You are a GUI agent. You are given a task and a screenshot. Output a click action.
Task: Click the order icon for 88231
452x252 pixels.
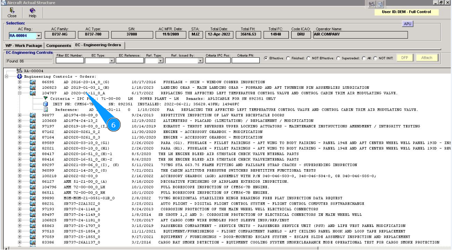(33, 203)
